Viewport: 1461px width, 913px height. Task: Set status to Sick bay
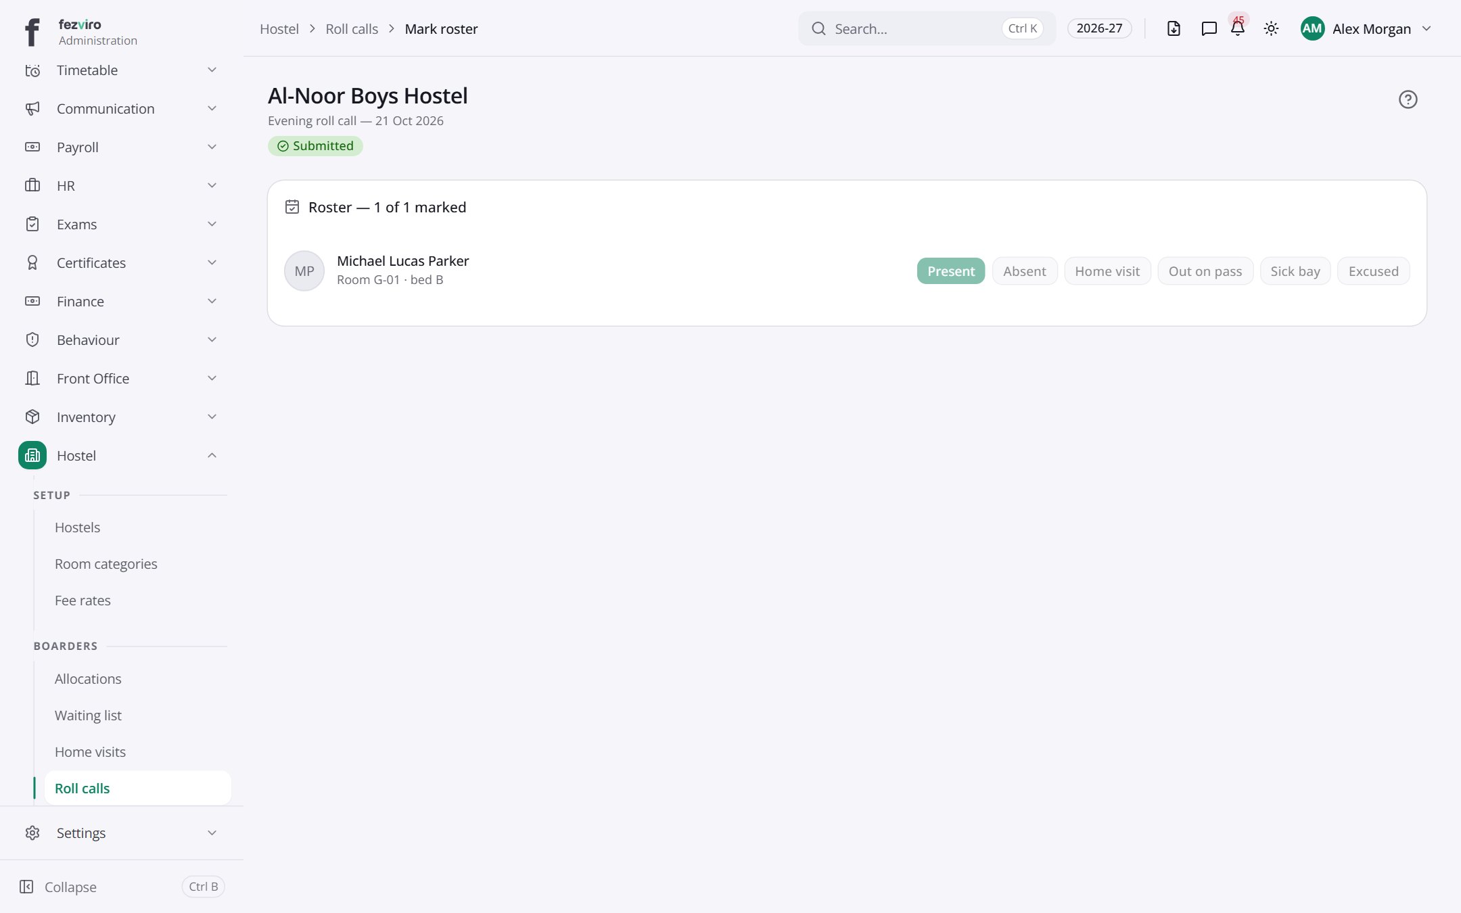pyautogui.click(x=1295, y=271)
